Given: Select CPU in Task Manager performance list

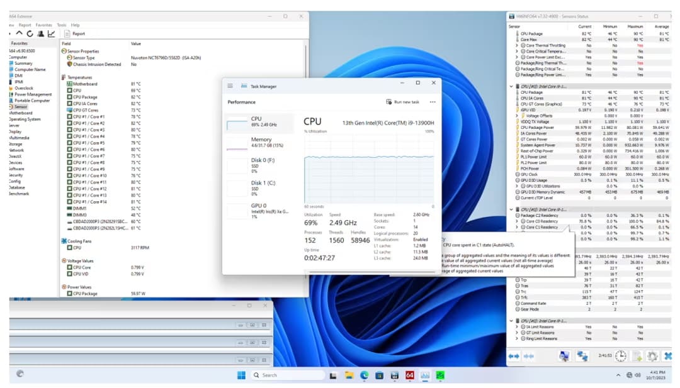Looking at the screenshot, I should 259,122.
